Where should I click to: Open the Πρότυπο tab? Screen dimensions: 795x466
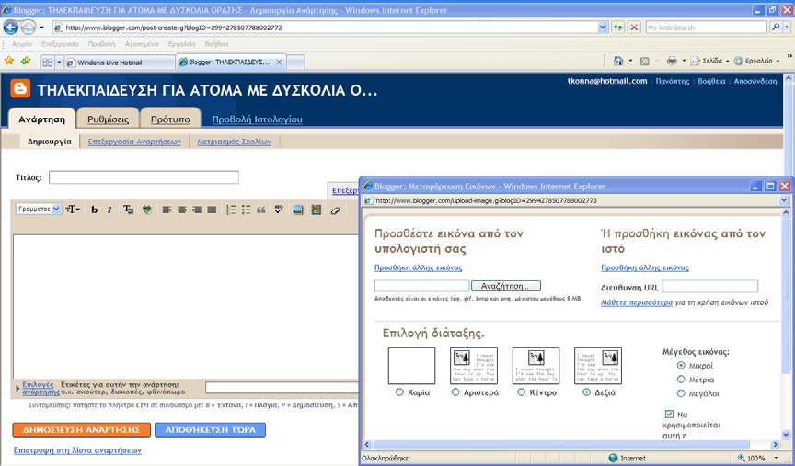(170, 119)
